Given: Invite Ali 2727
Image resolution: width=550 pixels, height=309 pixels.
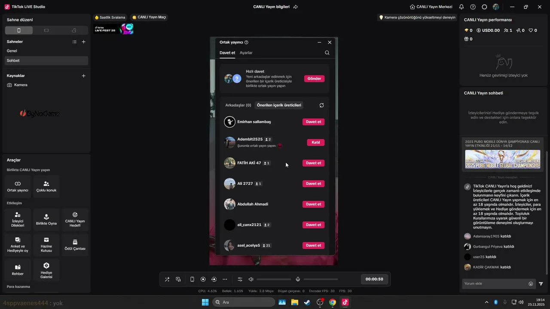Looking at the screenshot, I should (x=313, y=184).
